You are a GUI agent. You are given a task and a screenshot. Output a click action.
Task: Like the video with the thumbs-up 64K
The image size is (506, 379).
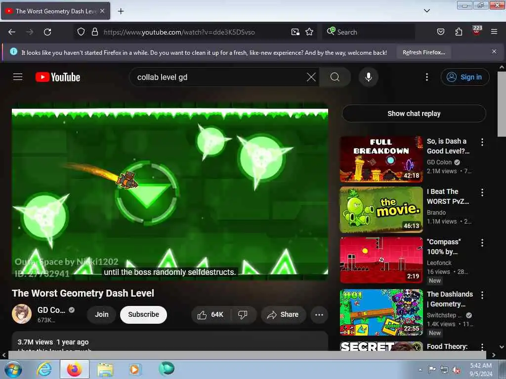[x=211, y=315]
